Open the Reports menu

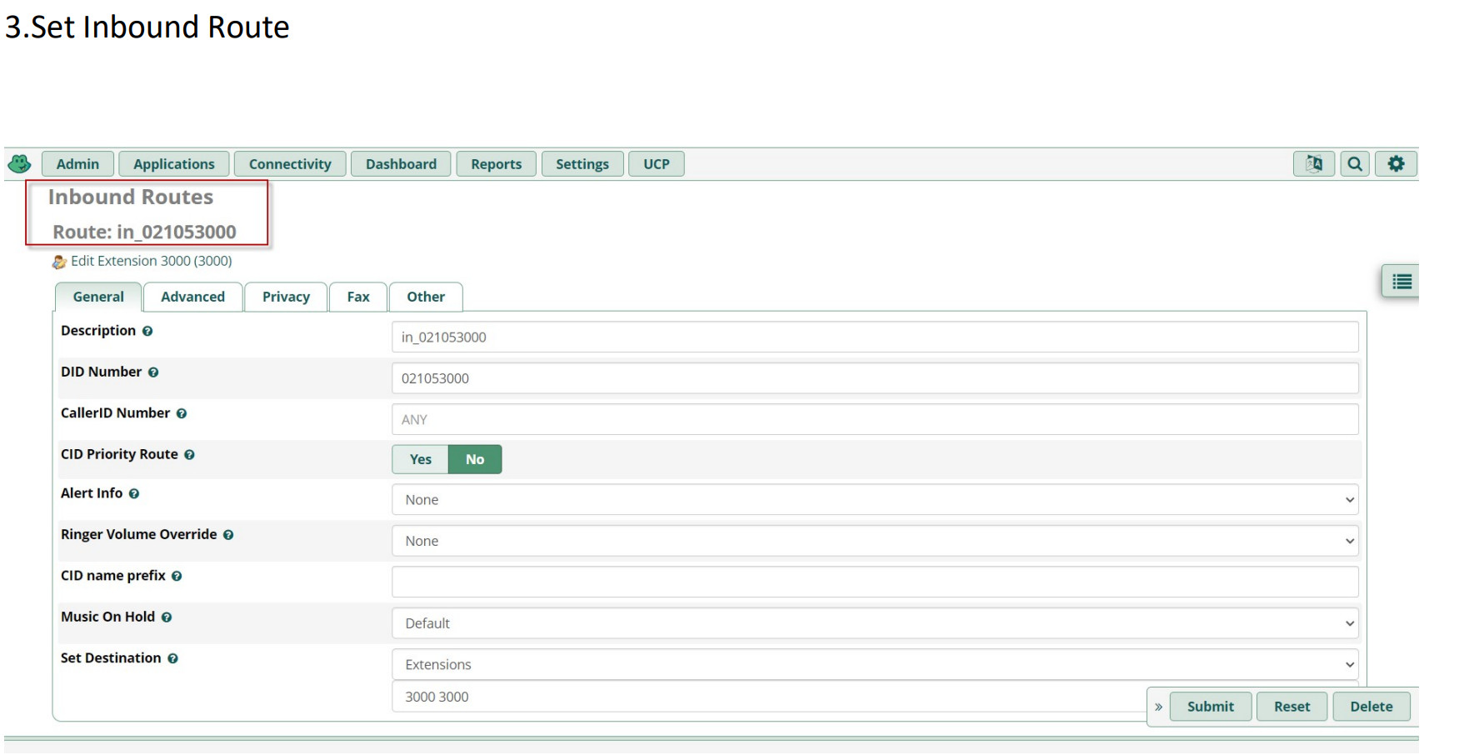pos(497,164)
